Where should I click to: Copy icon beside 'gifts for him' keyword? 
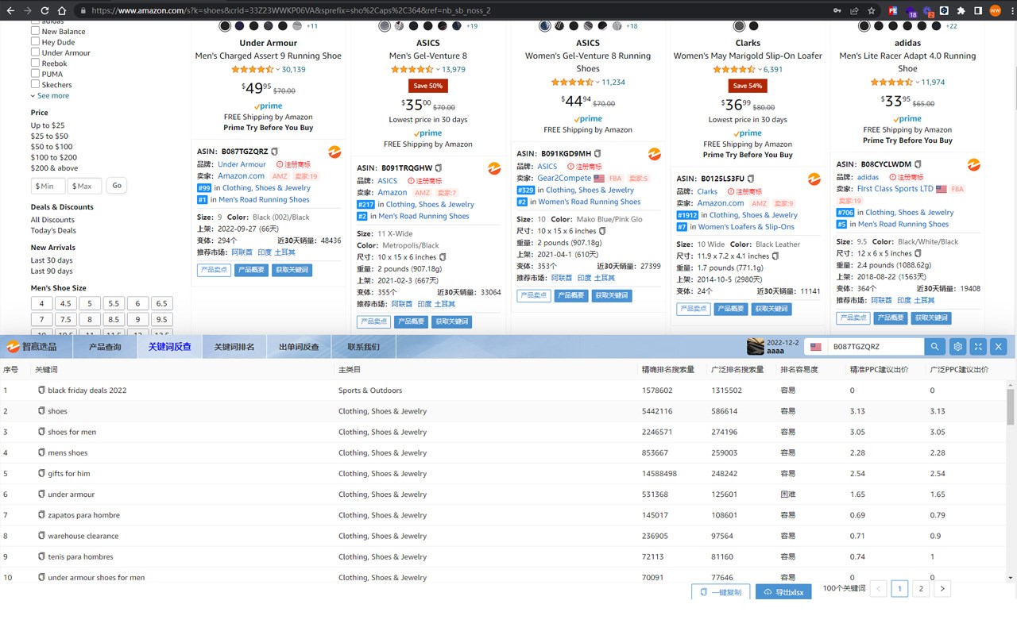pyautogui.click(x=41, y=473)
